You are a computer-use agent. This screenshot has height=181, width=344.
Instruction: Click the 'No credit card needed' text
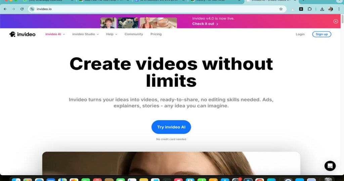pyautogui.click(x=171, y=139)
